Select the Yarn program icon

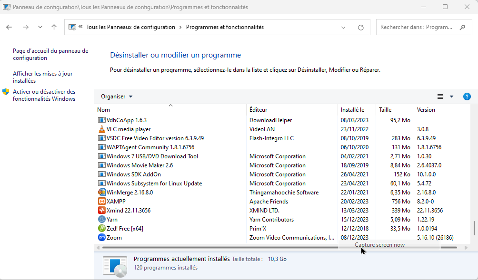click(101, 220)
